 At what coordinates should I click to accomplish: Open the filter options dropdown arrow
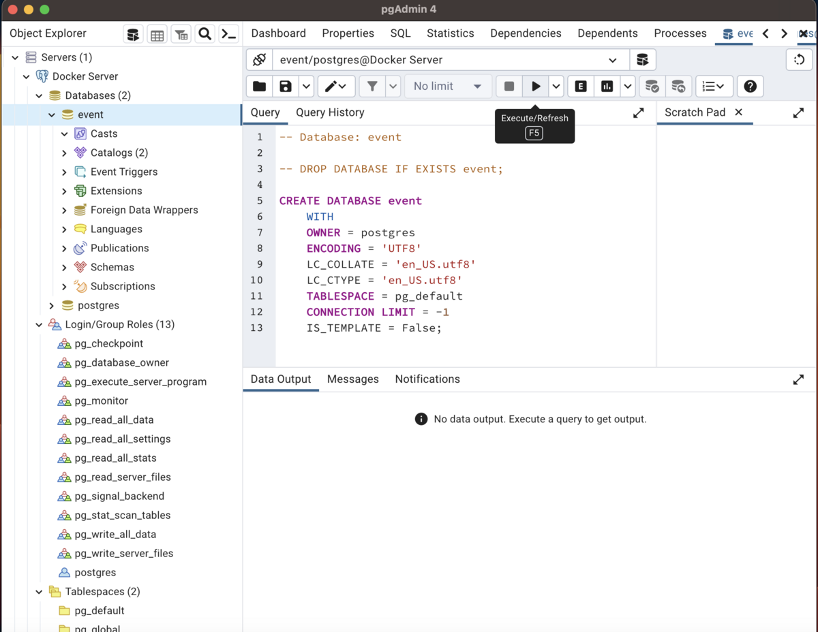tap(393, 86)
